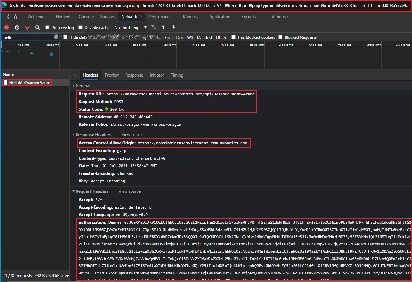
Task: Open the Sources tab
Action: coord(107,16)
